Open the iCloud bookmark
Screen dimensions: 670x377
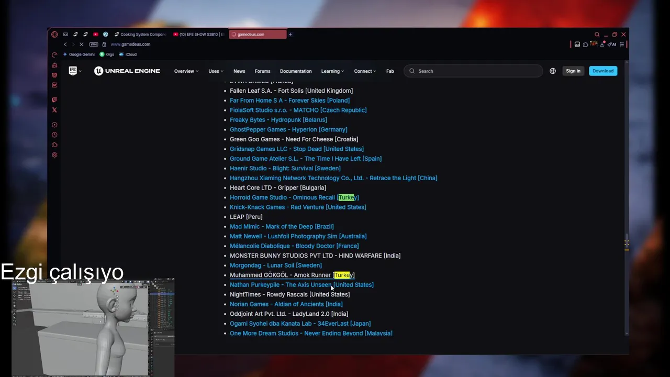[x=128, y=54]
